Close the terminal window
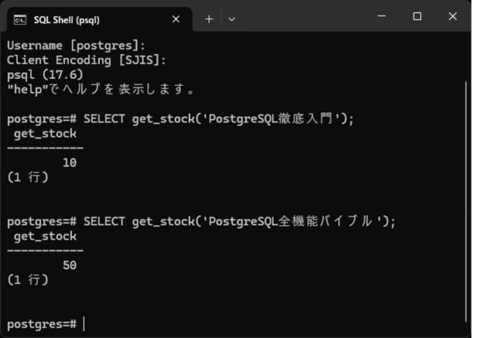 (453, 16)
